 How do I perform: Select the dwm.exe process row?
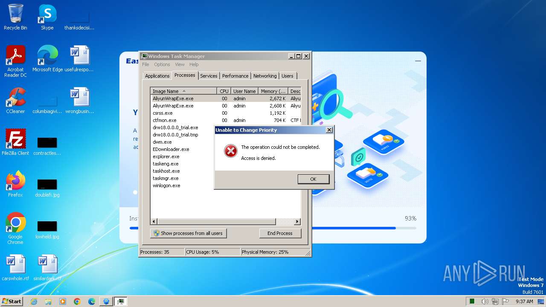183,142
